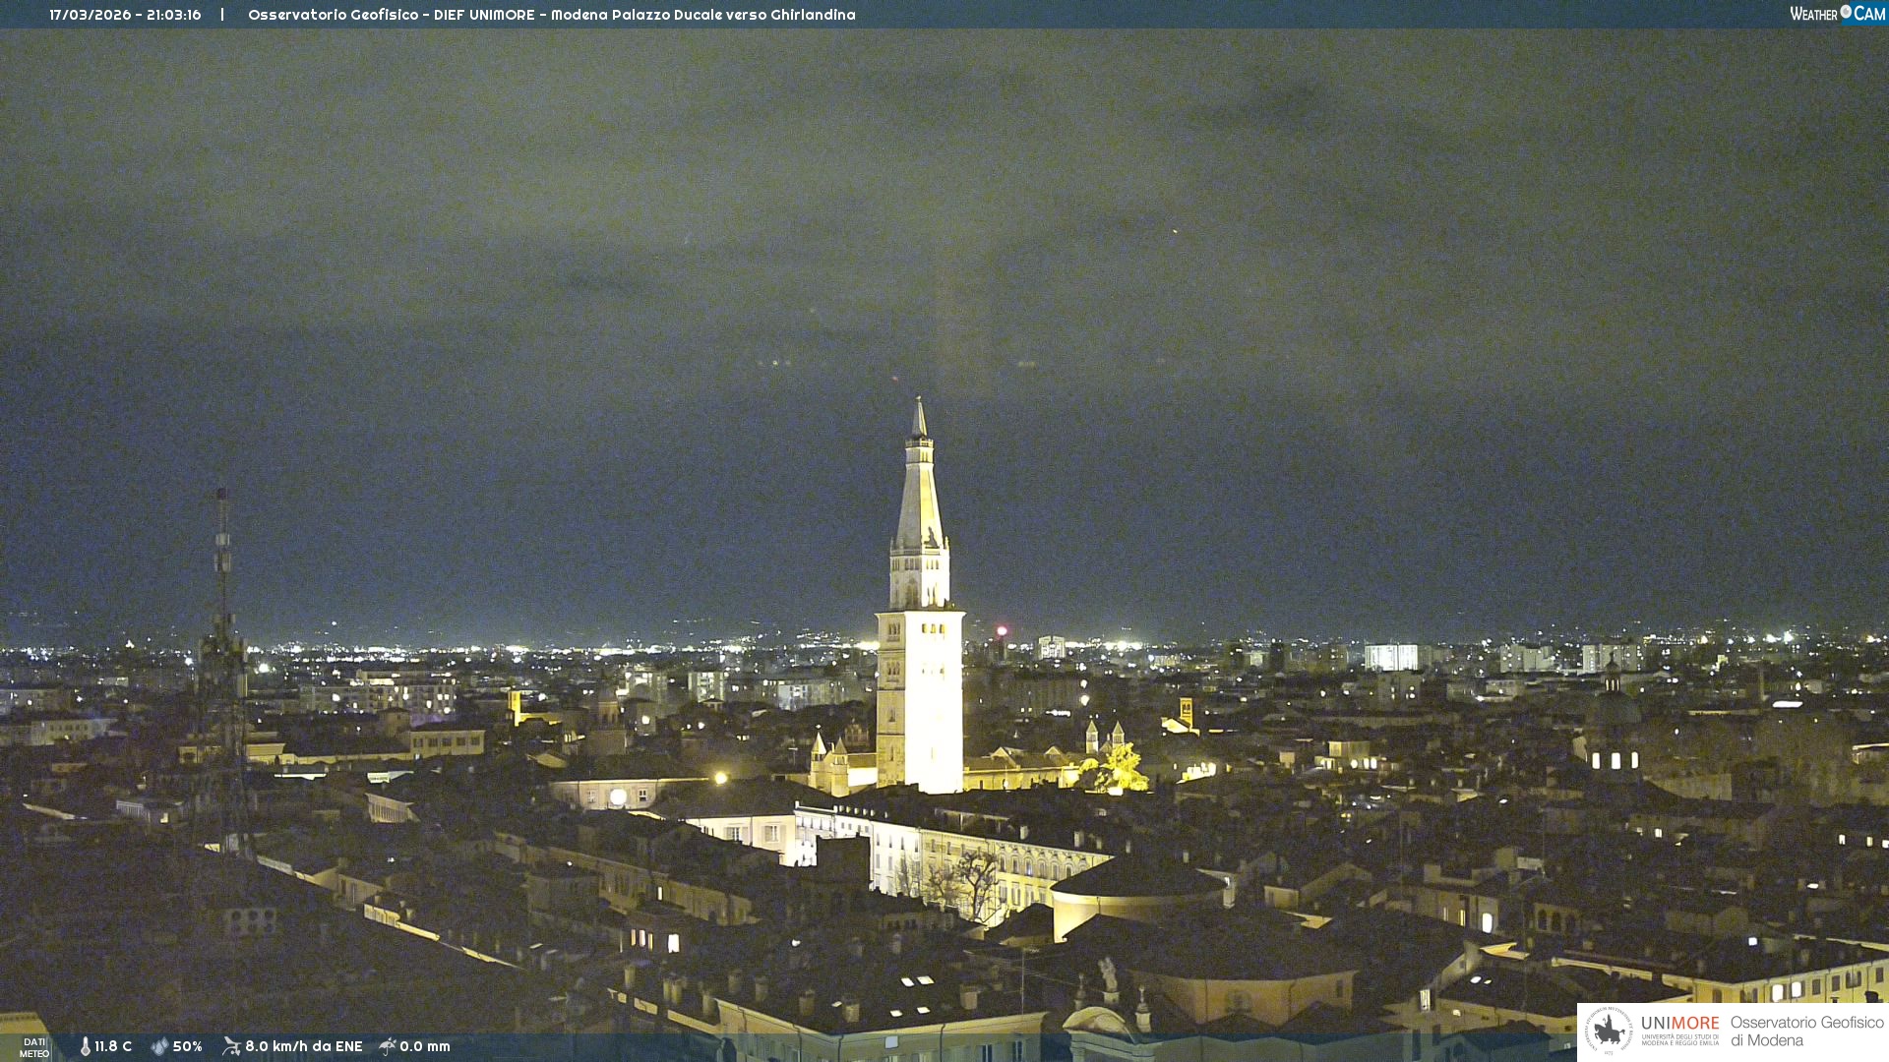The height and width of the screenshot is (1062, 1889).
Task: Click the humidity water drops icon
Action: [159, 1046]
